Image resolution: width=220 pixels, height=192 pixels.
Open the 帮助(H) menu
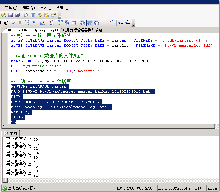pyautogui.click(x=63, y=8)
